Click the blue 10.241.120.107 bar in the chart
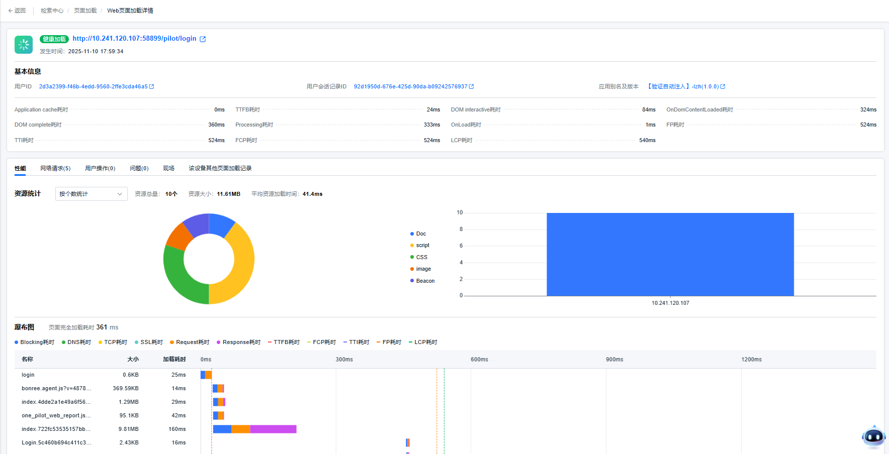Screen dimensions: 889x454 [x=670, y=254]
